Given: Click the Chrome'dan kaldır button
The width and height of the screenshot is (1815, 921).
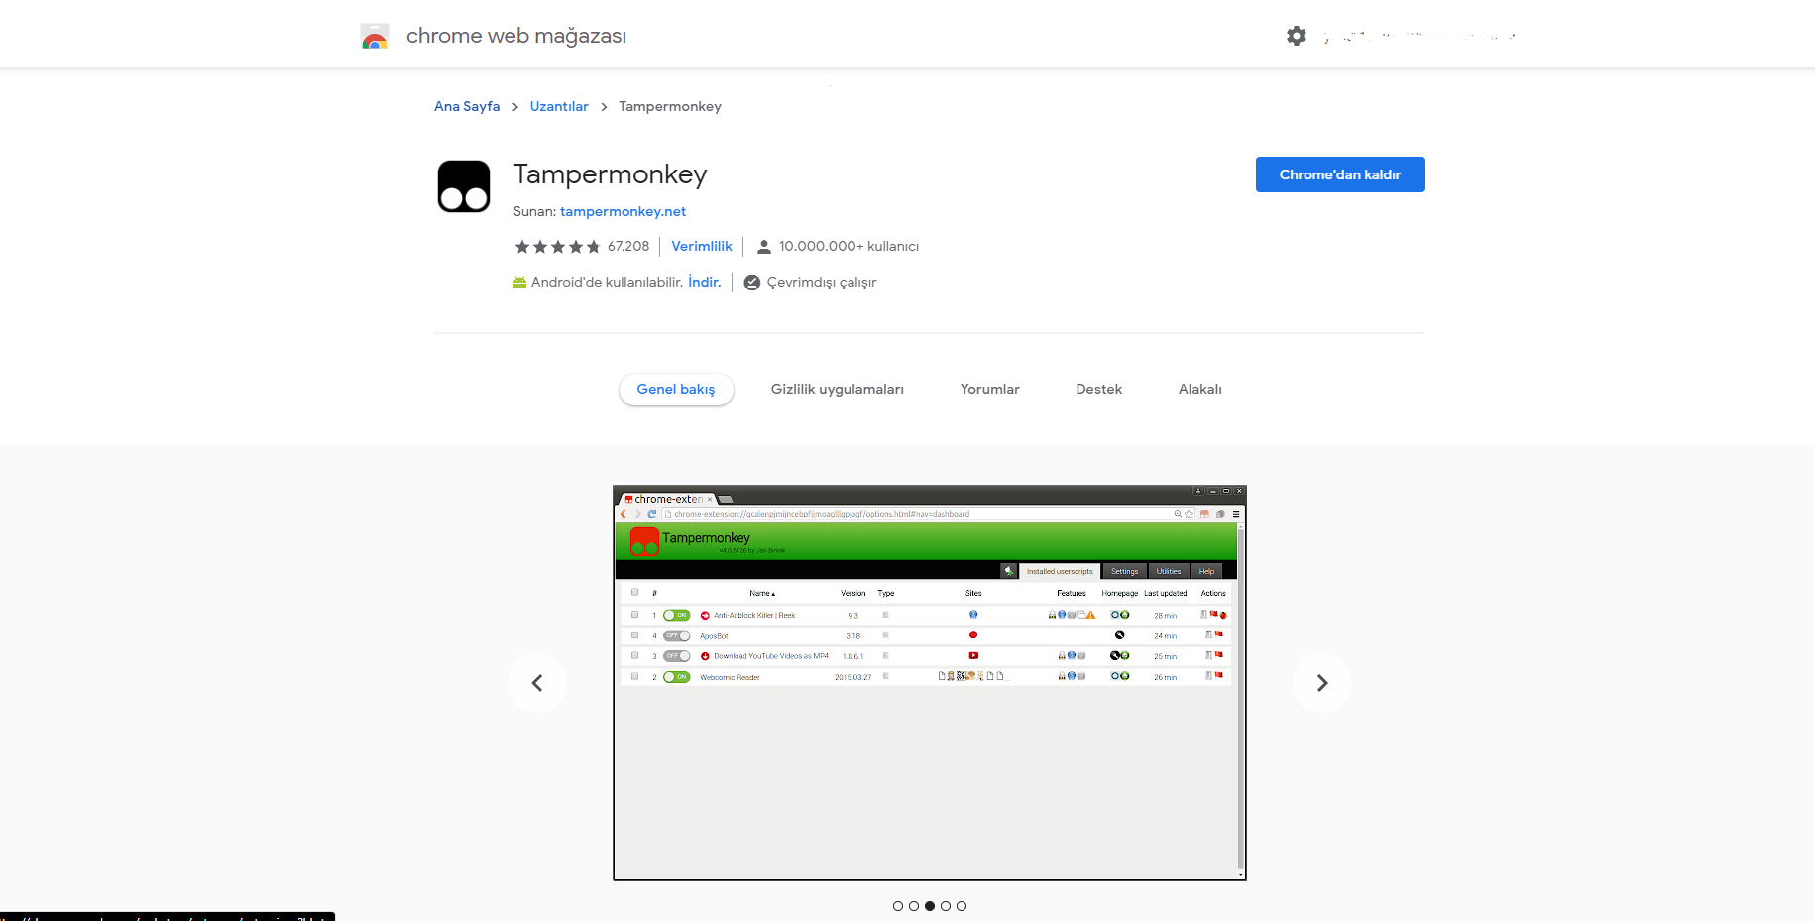Looking at the screenshot, I should (x=1340, y=174).
